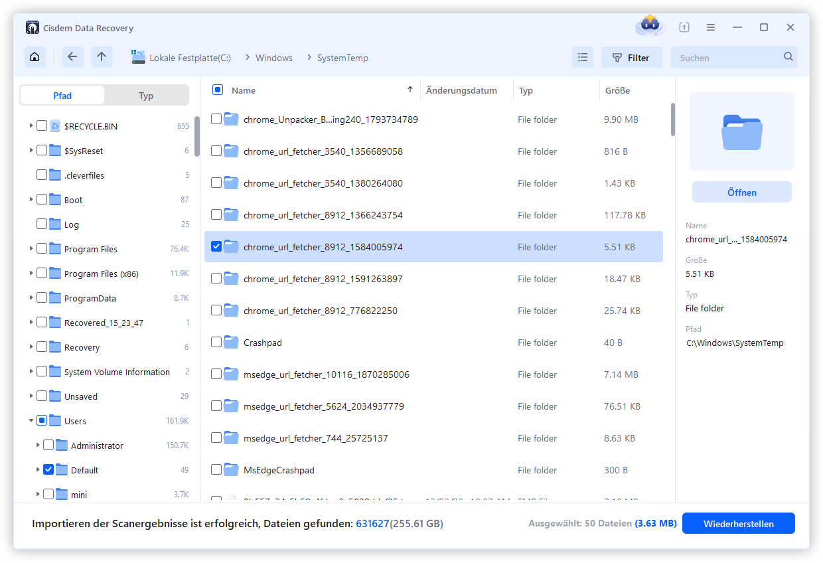Click the upload/share icon next to the menu

(x=684, y=27)
